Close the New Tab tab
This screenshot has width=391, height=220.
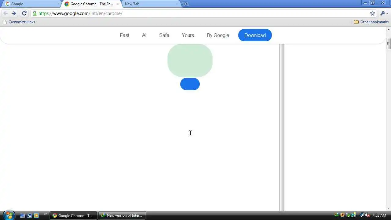[177, 4]
